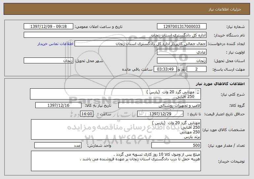Image resolution: width=254 pixels, height=179 pixels.
Task: Click the quantity field showing 500
Action: [x=176, y=145]
